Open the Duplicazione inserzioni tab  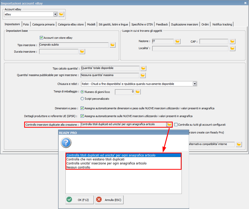coord(185,24)
